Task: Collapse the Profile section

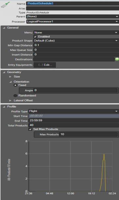Action: pos(4,107)
